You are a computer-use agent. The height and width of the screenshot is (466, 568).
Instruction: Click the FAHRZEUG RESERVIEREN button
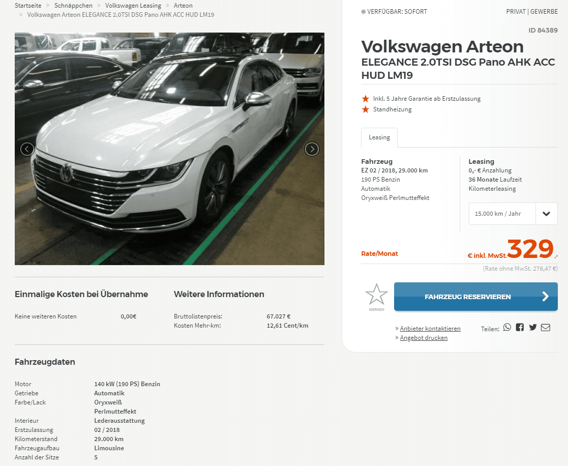click(x=475, y=297)
